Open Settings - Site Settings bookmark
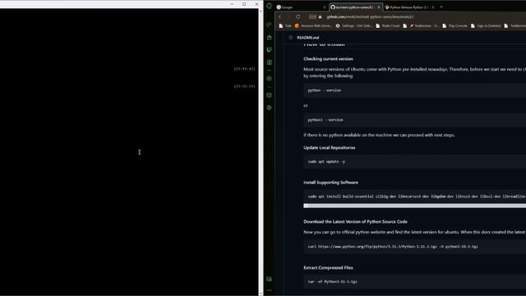The height and width of the screenshot is (296, 526). tap(354, 25)
